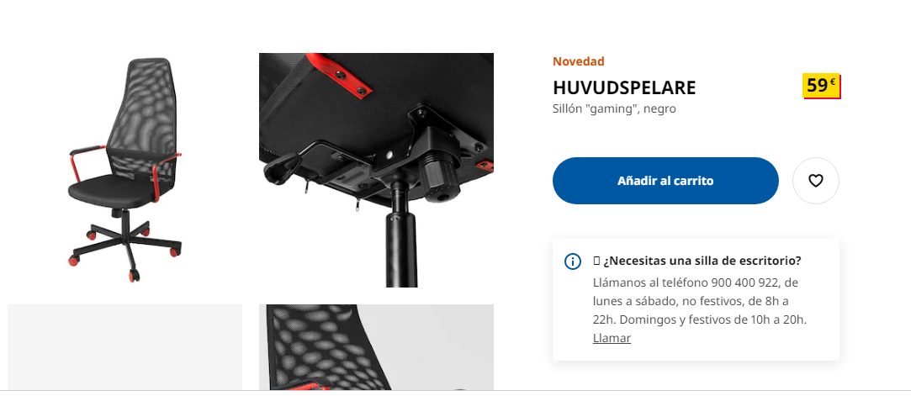The image size is (911, 396).
Task: Select the Sillón "gaming", negro description
Action: pyautogui.click(x=614, y=108)
